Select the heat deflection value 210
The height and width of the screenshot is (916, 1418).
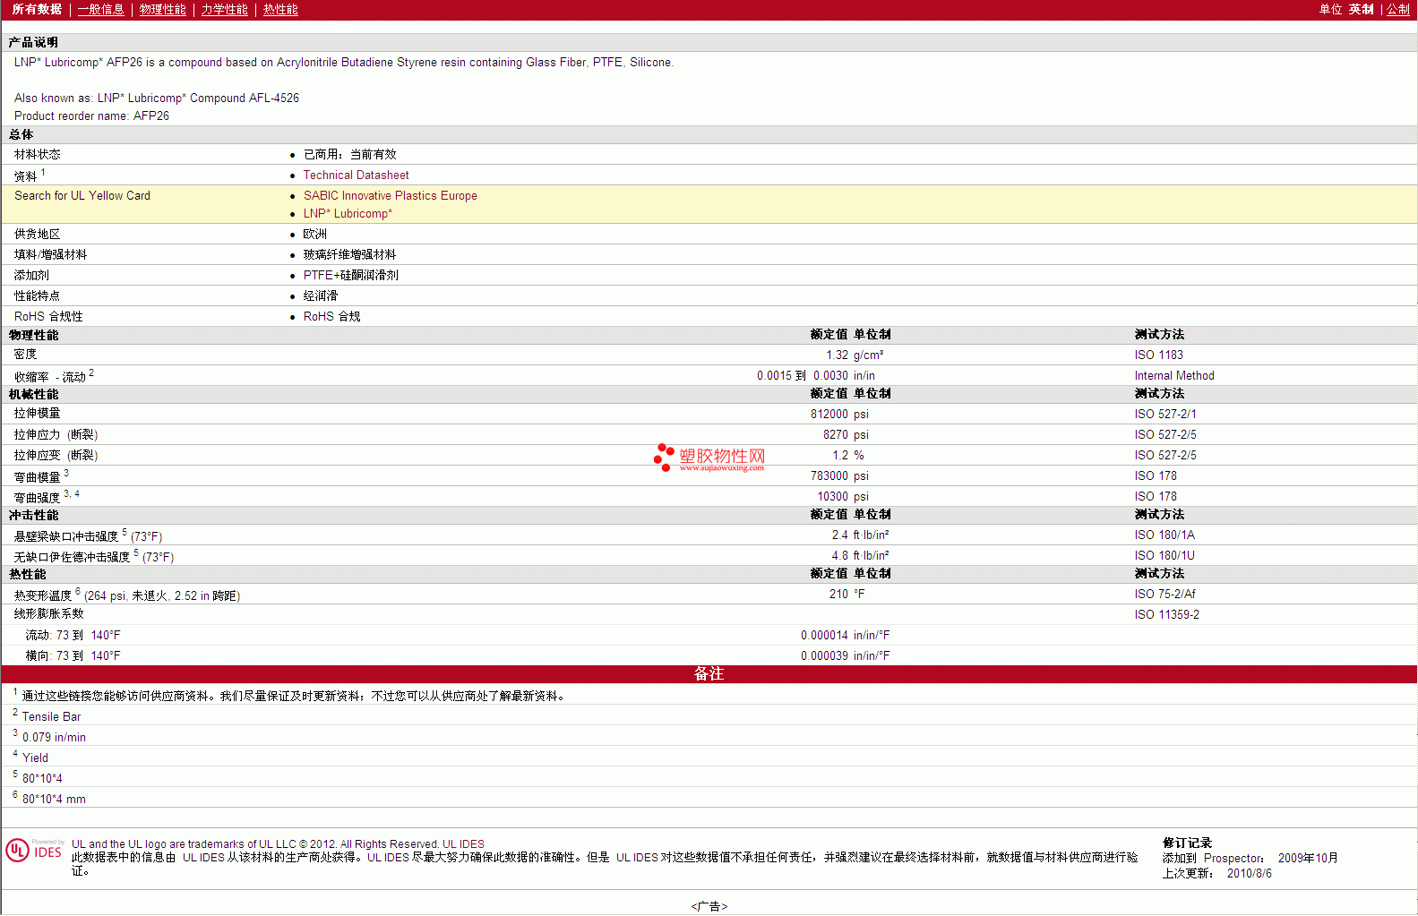tap(838, 595)
